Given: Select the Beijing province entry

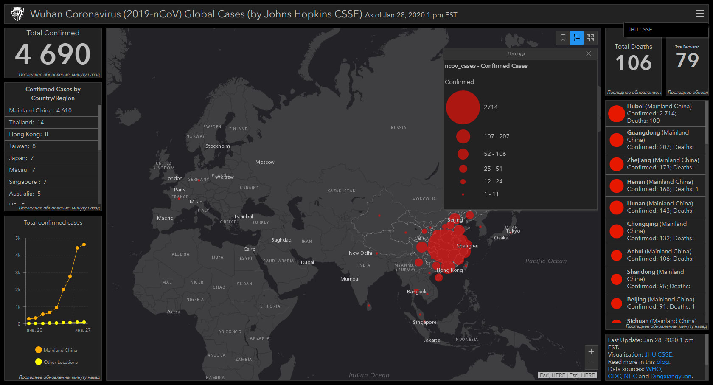Looking at the screenshot, I should 655,303.
